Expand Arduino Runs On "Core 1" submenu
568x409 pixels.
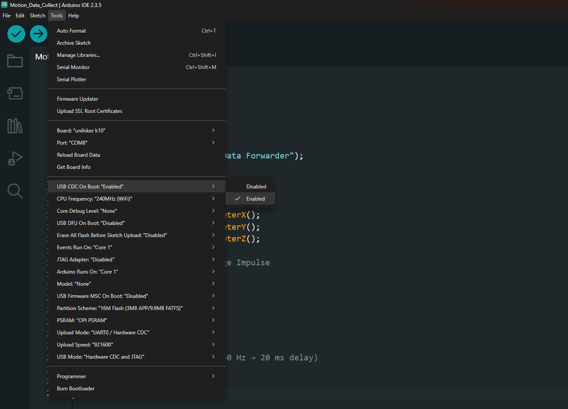click(136, 272)
